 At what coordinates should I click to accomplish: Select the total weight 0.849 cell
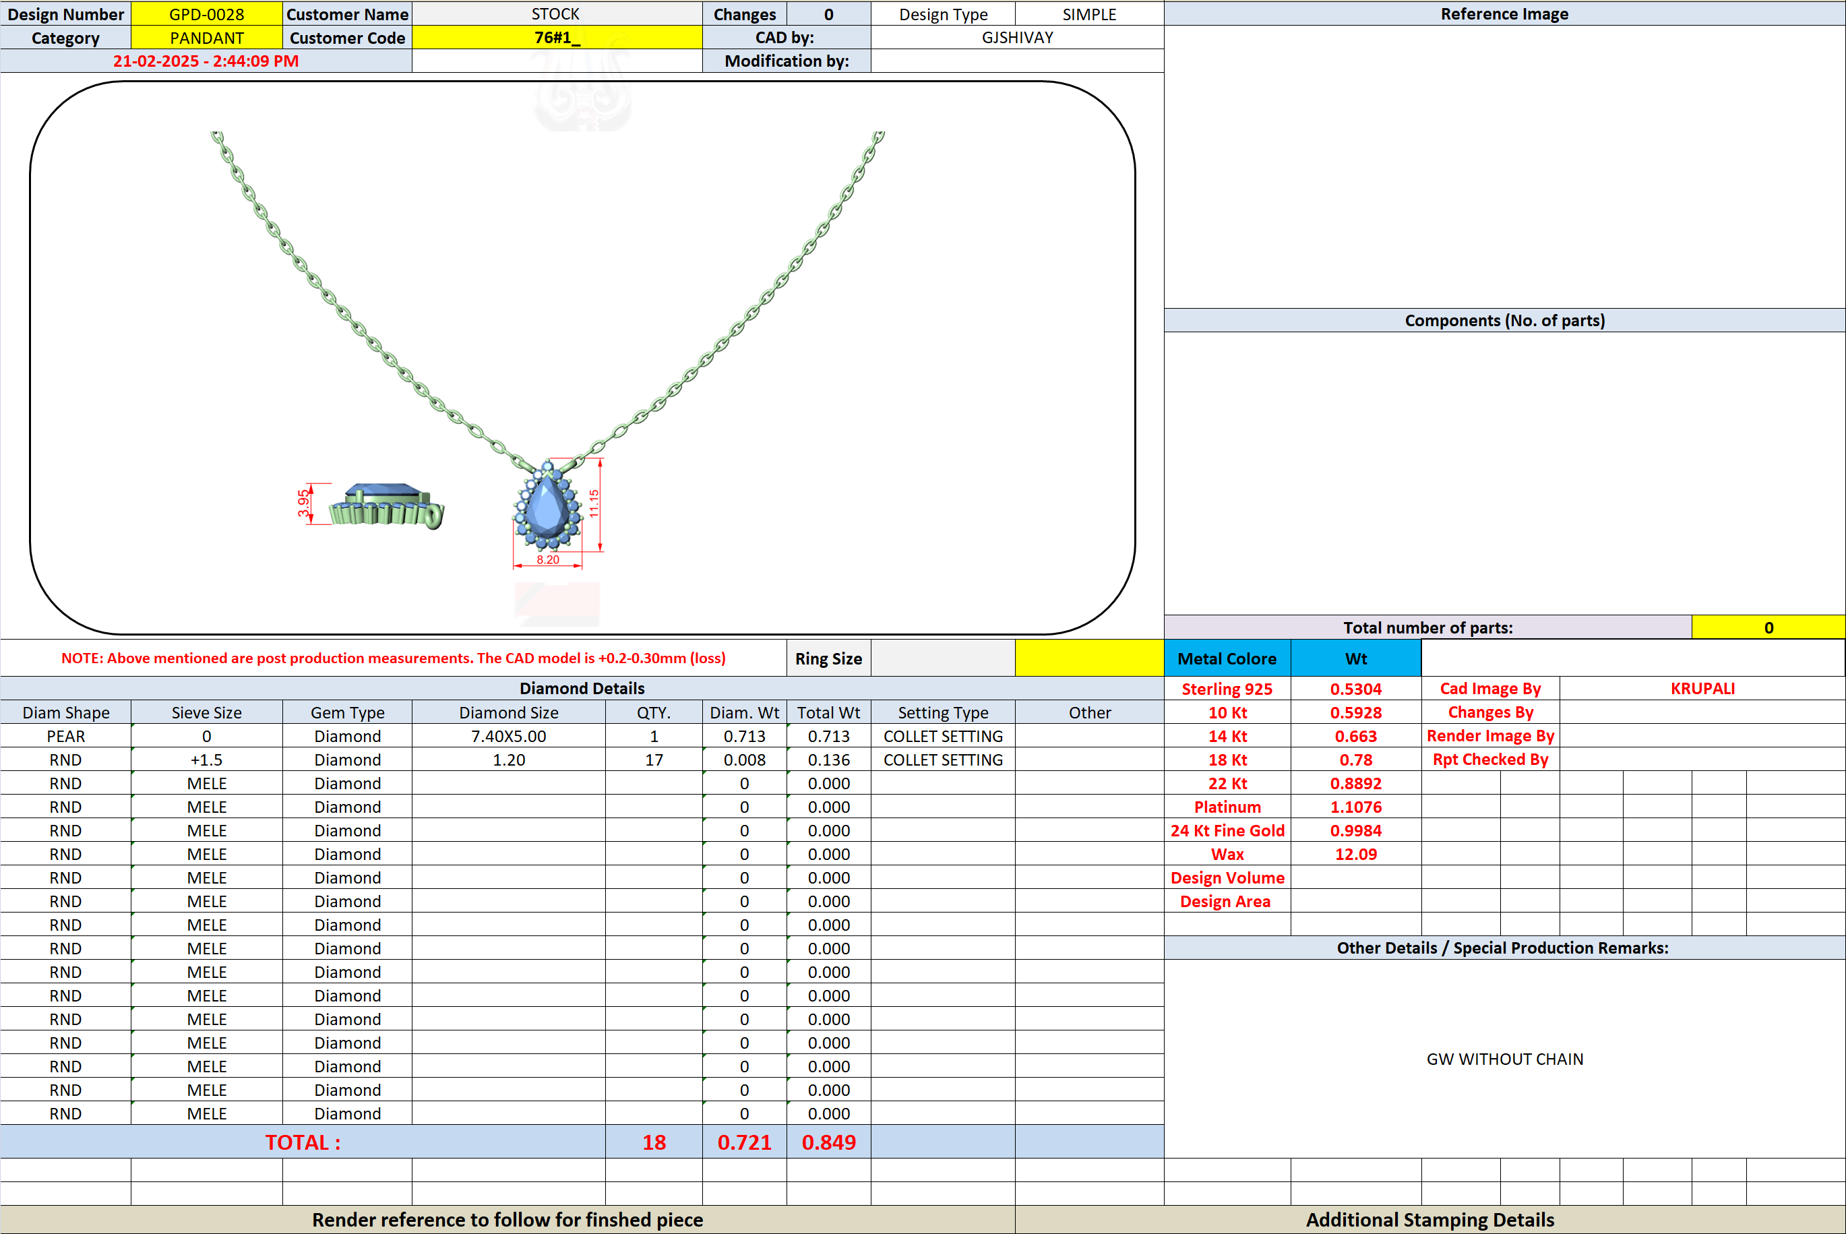[828, 1142]
